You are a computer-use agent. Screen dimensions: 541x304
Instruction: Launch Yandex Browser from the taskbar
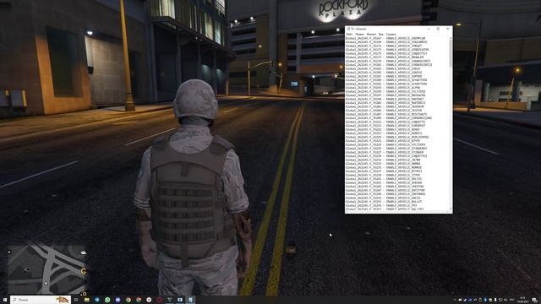click(x=149, y=300)
